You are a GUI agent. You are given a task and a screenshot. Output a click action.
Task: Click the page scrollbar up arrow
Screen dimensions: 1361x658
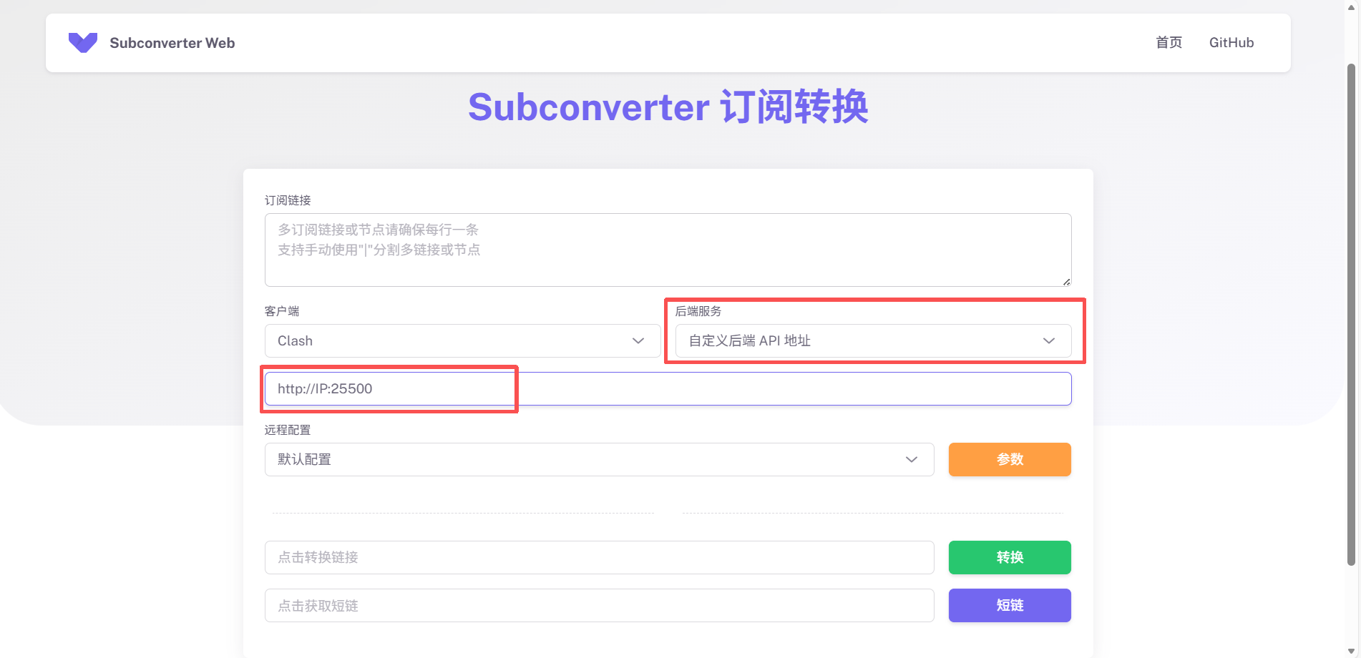pyautogui.click(x=1352, y=7)
